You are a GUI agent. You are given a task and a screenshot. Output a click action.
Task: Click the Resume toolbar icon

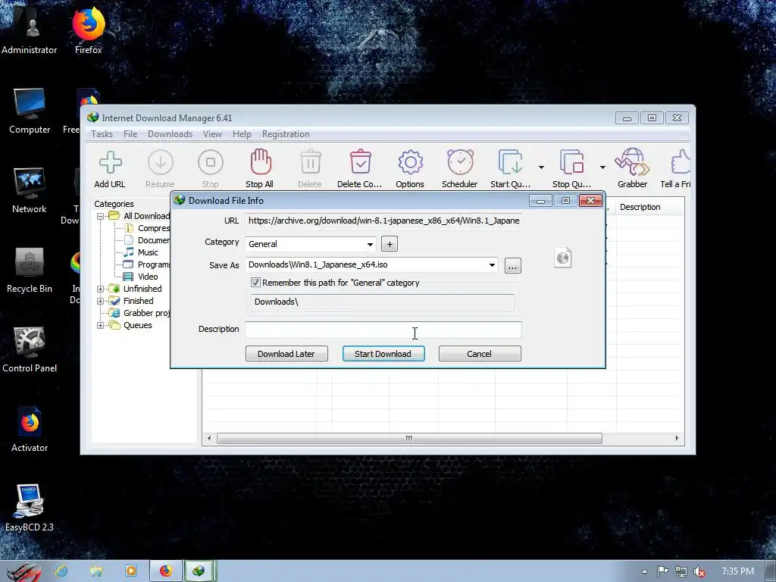pyautogui.click(x=161, y=162)
